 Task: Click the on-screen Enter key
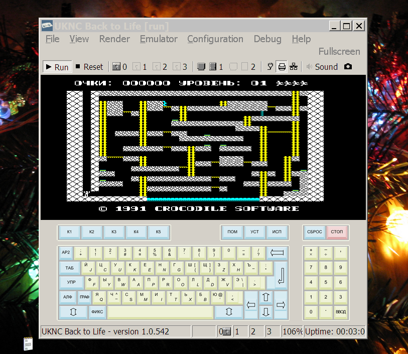click(281, 275)
